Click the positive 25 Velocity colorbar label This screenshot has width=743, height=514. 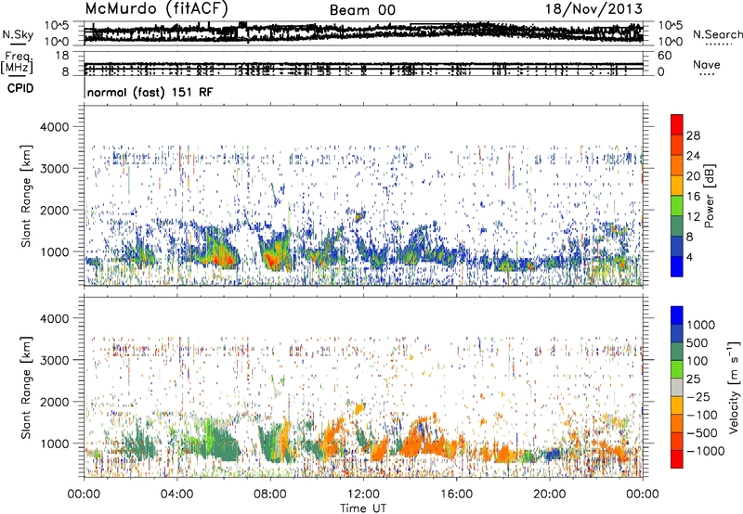pyautogui.click(x=693, y=379)
